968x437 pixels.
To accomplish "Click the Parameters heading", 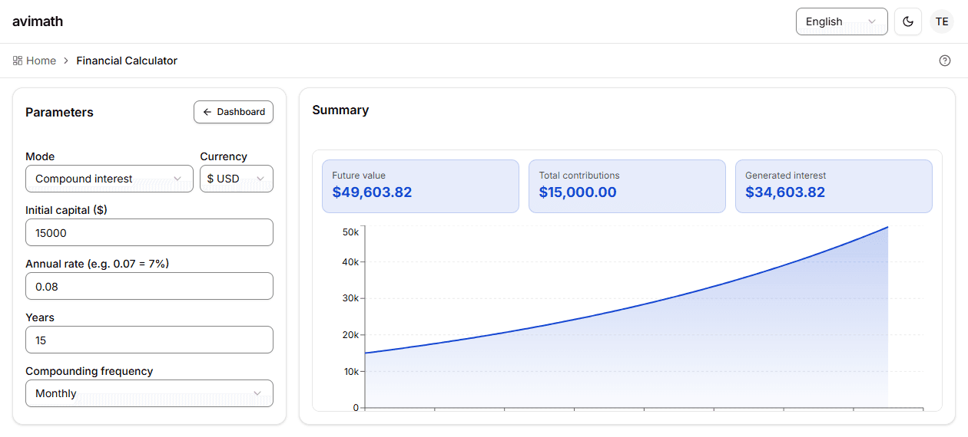I will coord(59,112).
